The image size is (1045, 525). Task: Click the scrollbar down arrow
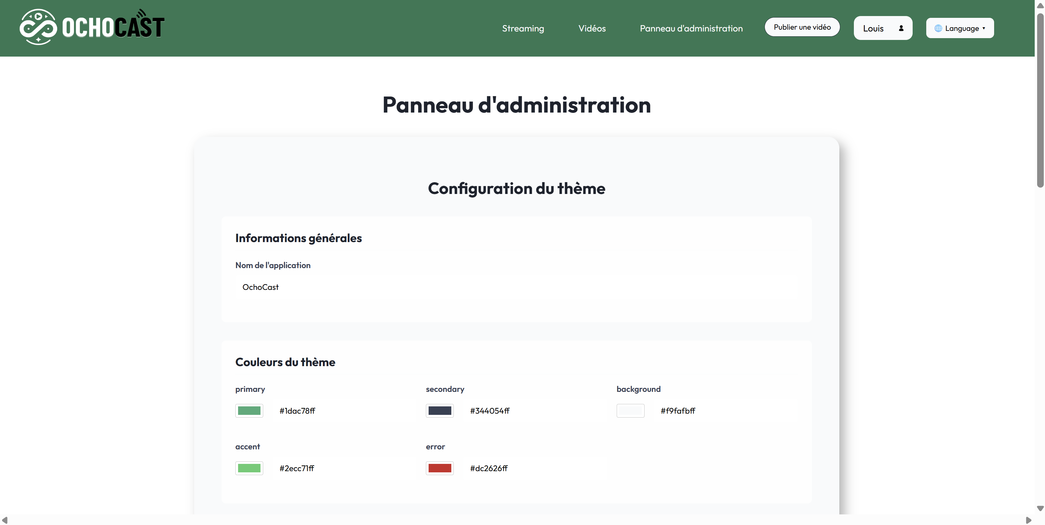coord(1040,508)
